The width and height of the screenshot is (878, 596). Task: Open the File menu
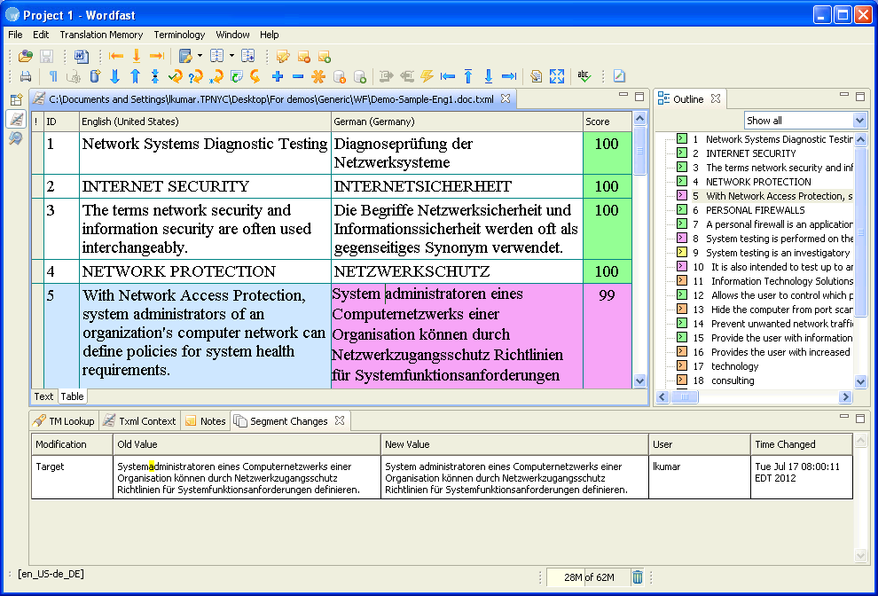point(15,35)
